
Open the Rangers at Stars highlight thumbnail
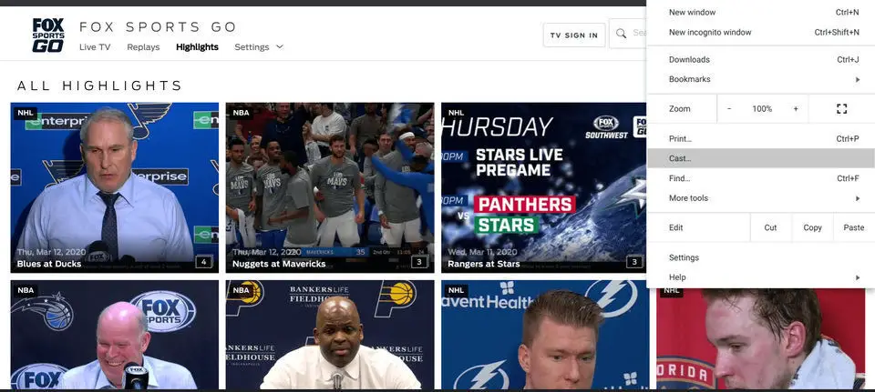[x=544, y=187]
